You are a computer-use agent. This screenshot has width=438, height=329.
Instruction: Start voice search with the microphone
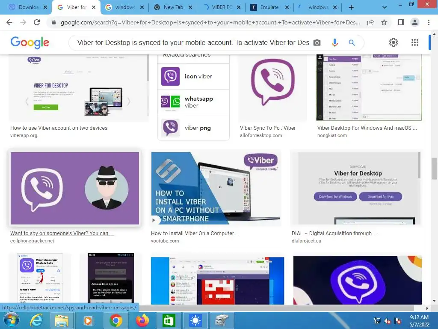[334, 43]
